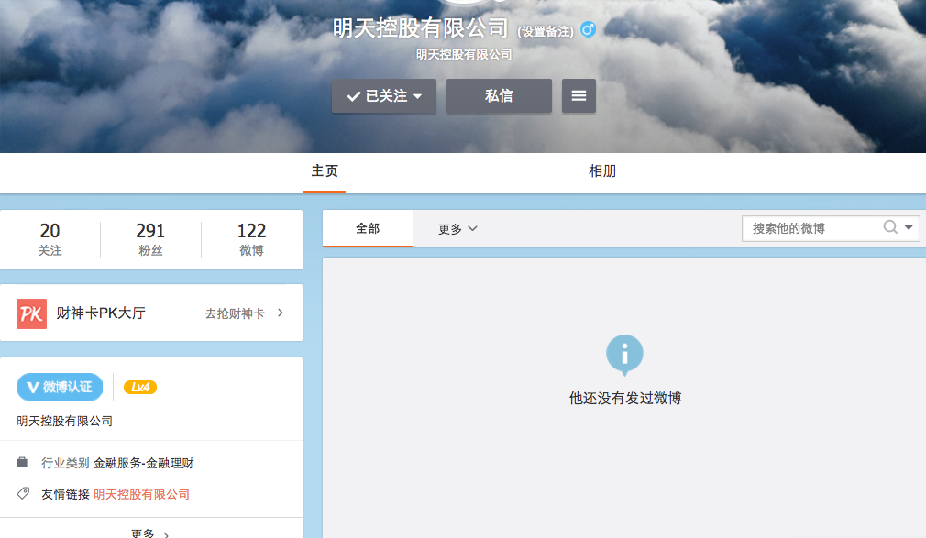Open the 明天控股有限公司 friendly link
926x538 pixels.
coord(142,494)
